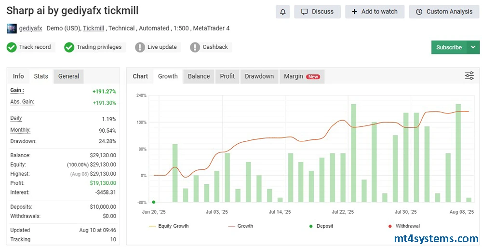The width and height of the screenshot is (482, 247).
Task: Toggle Deposit legend marker
Action: [x=324, y=226]
